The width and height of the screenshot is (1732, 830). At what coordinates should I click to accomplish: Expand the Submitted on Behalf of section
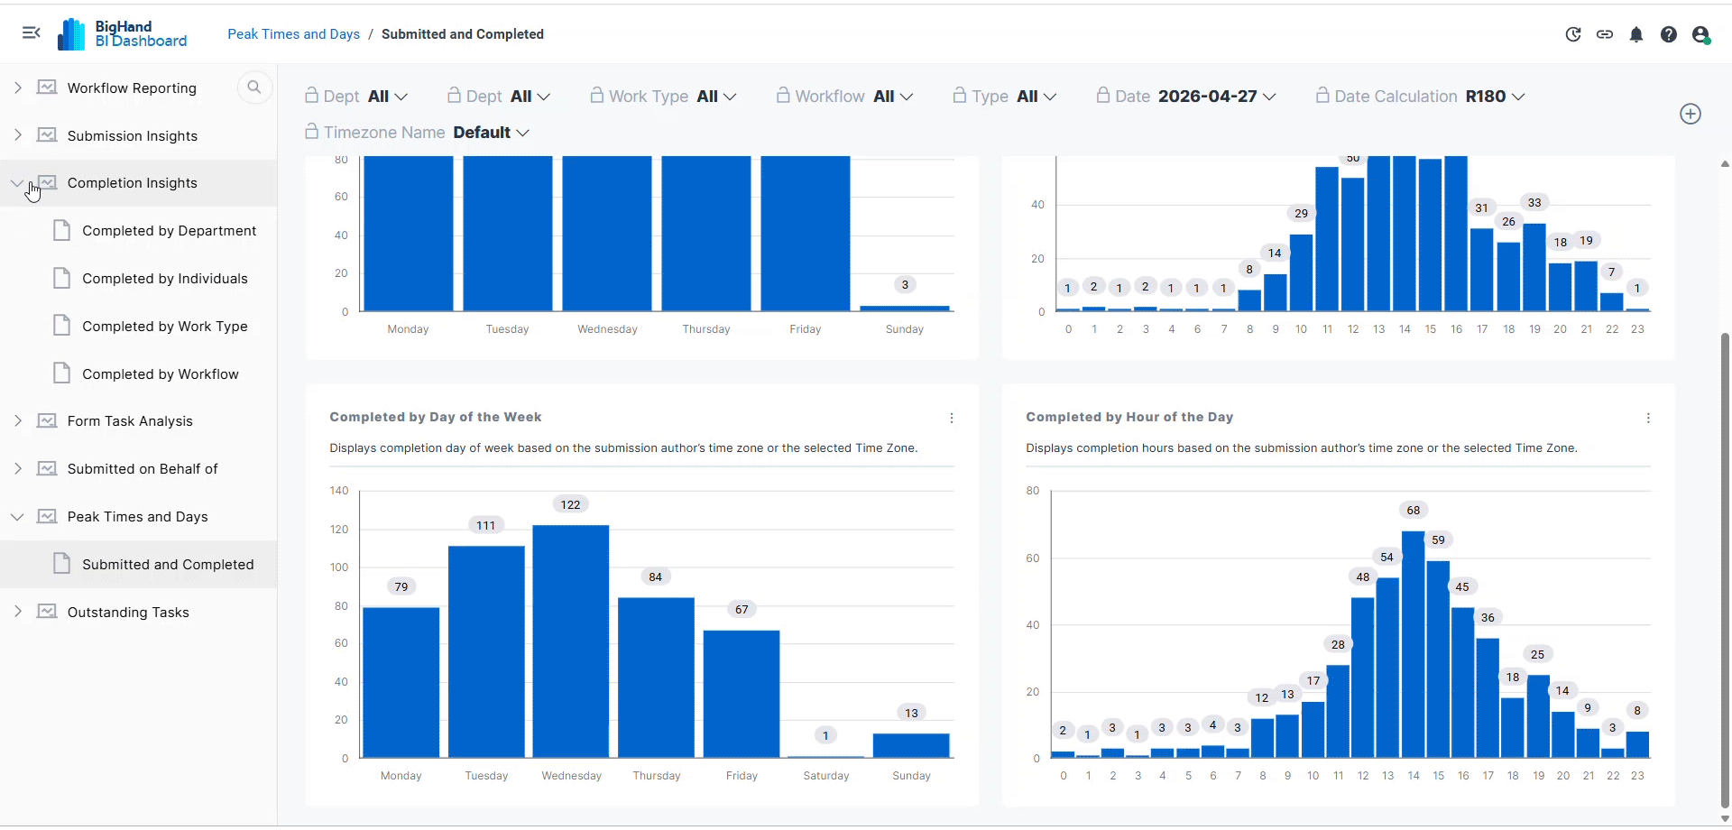click(17, 468)
